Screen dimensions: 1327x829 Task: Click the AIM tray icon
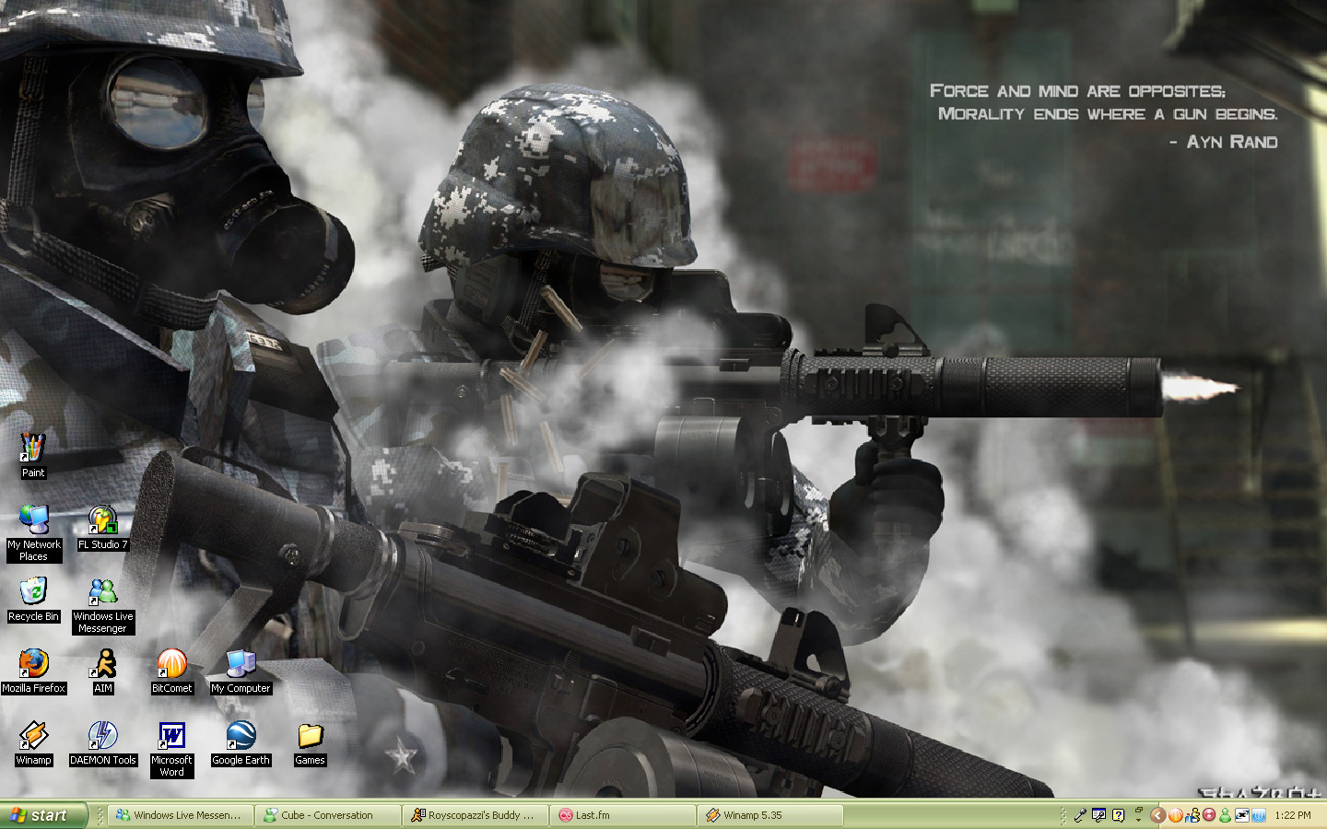coord(1192,815)
